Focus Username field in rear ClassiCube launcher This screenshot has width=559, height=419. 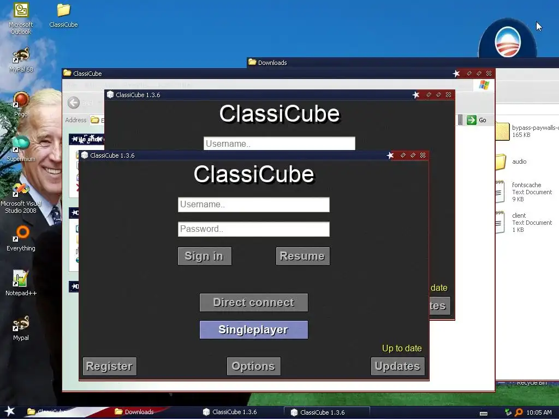pyautogui.click(x=279, y=143)
